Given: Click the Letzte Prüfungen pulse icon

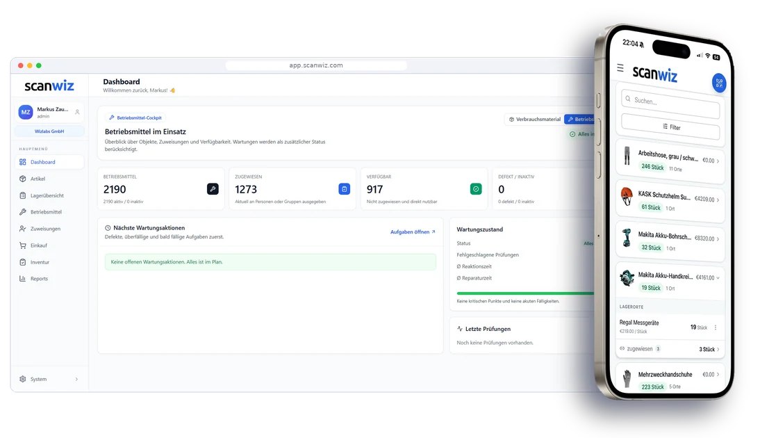Looking at the screenshot, I should tap(460, 329).
